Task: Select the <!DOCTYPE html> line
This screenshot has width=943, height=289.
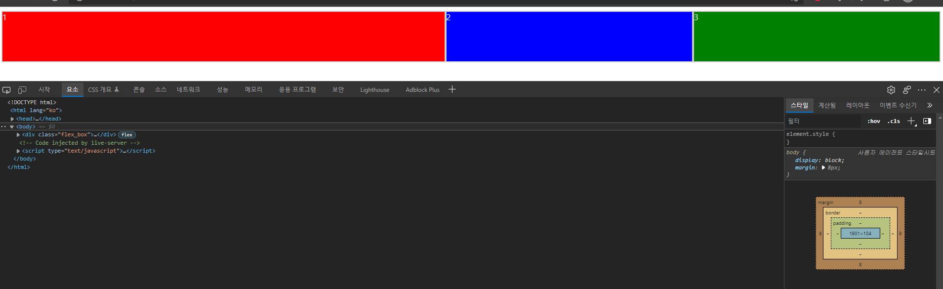Action: click(32, 103)
